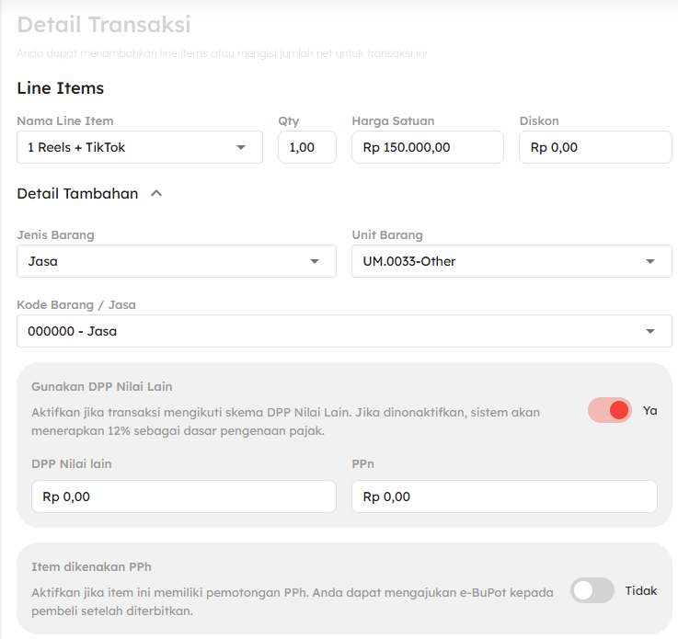Enable the Item dikenakan PPh switch

coord(592,590)
